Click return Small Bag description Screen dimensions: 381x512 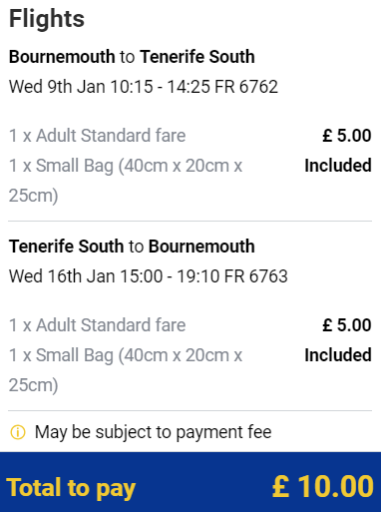pos(126,370)
